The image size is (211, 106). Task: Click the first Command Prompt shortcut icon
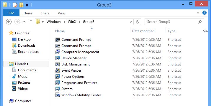click(58, 40)
